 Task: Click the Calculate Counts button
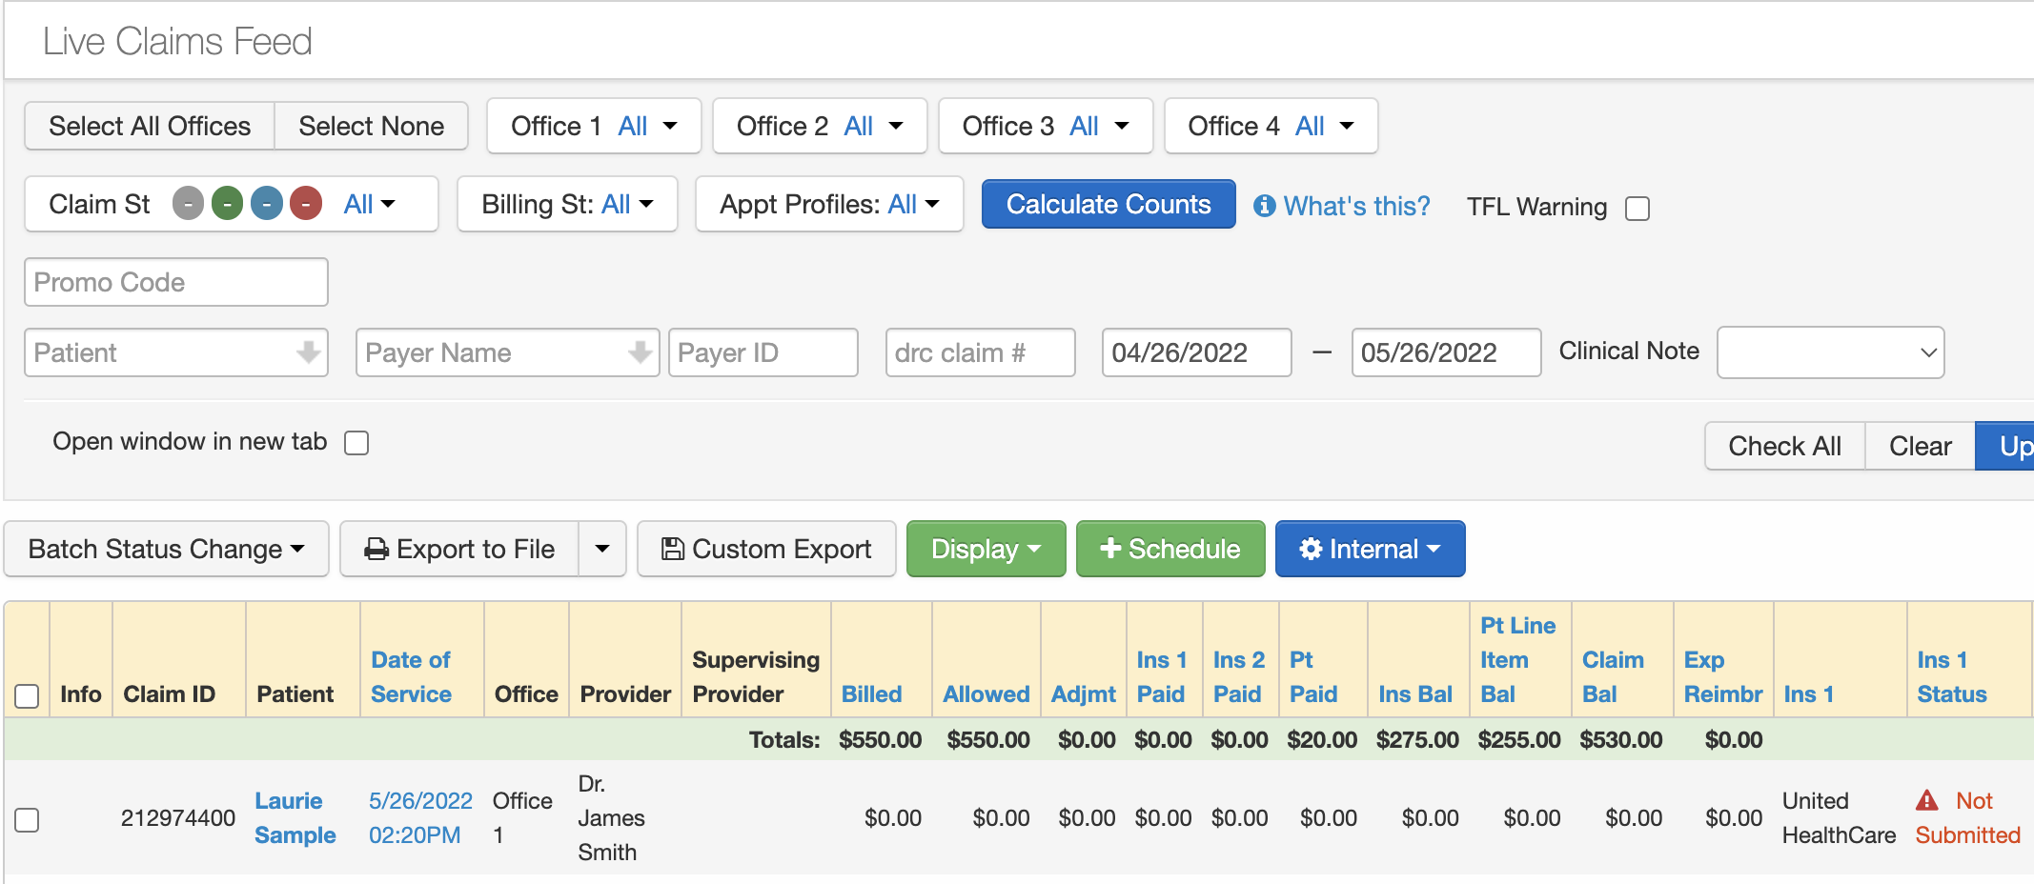click(x=1109, y=204)
